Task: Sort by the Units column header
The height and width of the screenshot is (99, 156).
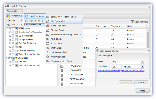Action: (136, 26)
